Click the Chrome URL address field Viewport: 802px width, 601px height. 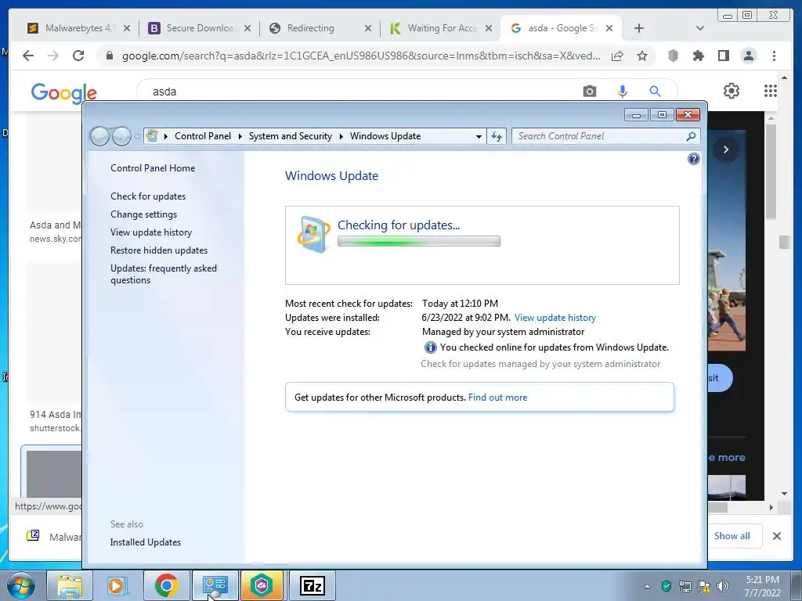tap(361, 56)
